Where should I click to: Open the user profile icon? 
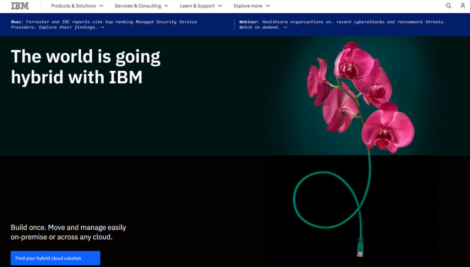[x=463, y=6]
